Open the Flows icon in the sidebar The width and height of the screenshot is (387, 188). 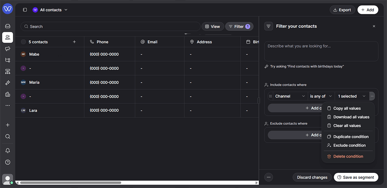coord(8,60)
